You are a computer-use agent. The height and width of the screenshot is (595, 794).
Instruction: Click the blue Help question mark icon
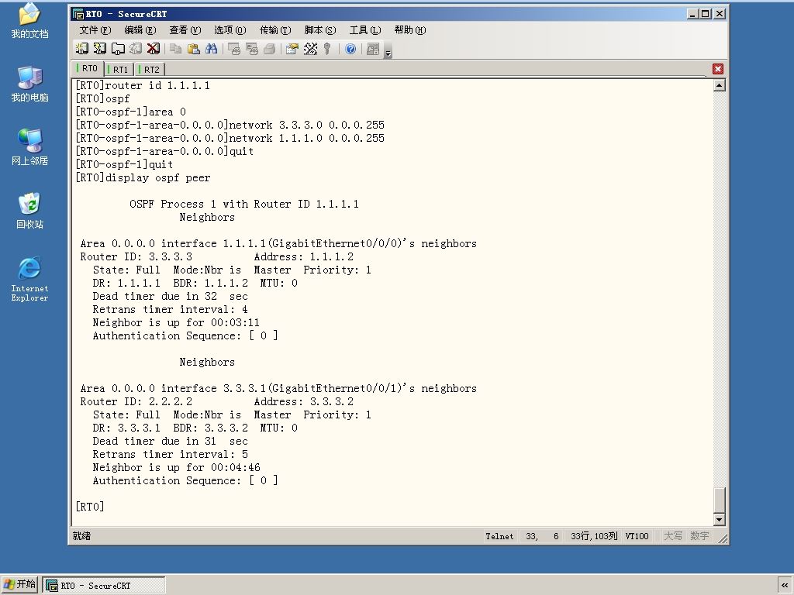pos(350,49)
